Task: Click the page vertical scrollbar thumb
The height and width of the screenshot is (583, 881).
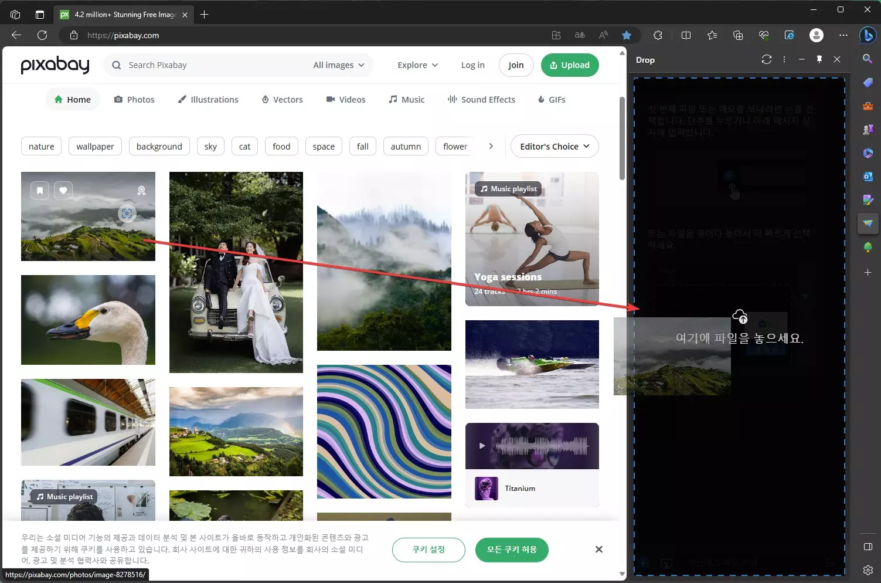Action: coord(622,138)
